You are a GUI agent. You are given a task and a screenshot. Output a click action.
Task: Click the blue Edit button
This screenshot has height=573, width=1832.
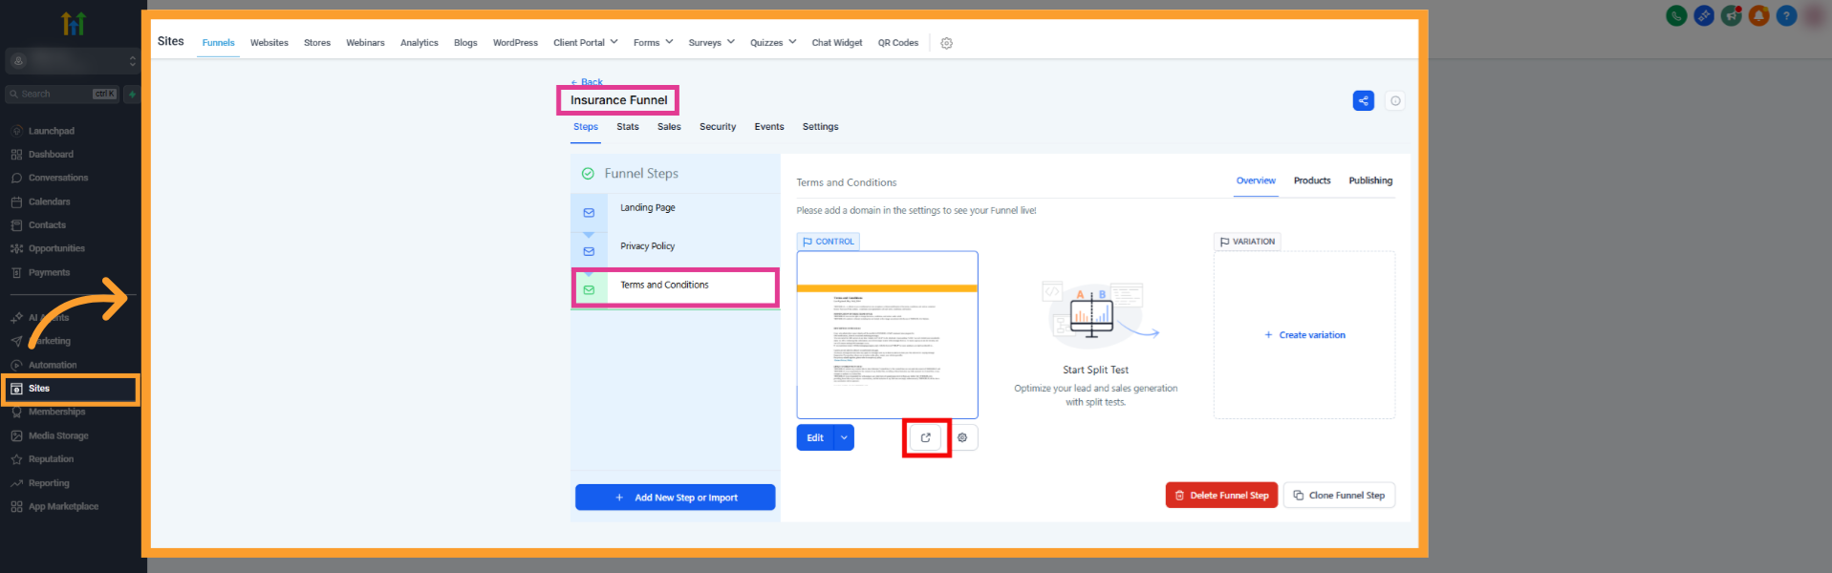pos(815,437)
